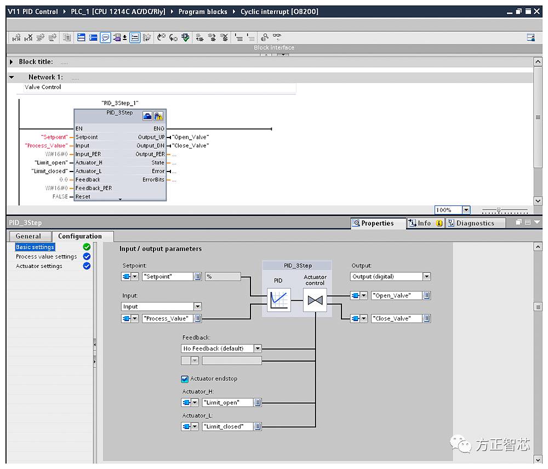Open tag picker beside the "Limit_closed" field
548x469 pixels.
click(x=258, y=426)
